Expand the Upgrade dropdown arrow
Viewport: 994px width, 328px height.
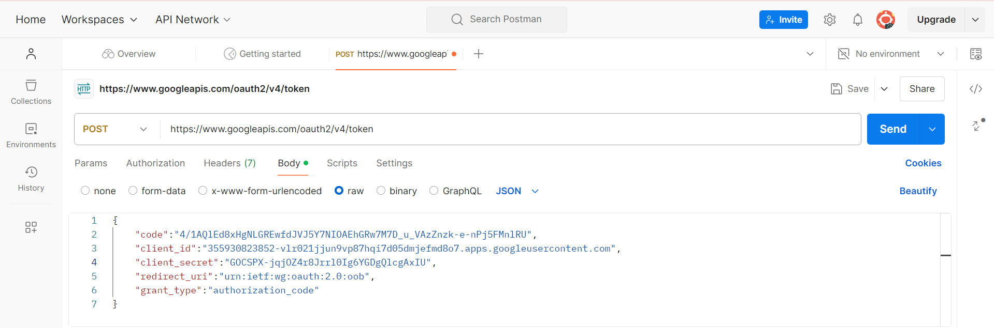975,20
